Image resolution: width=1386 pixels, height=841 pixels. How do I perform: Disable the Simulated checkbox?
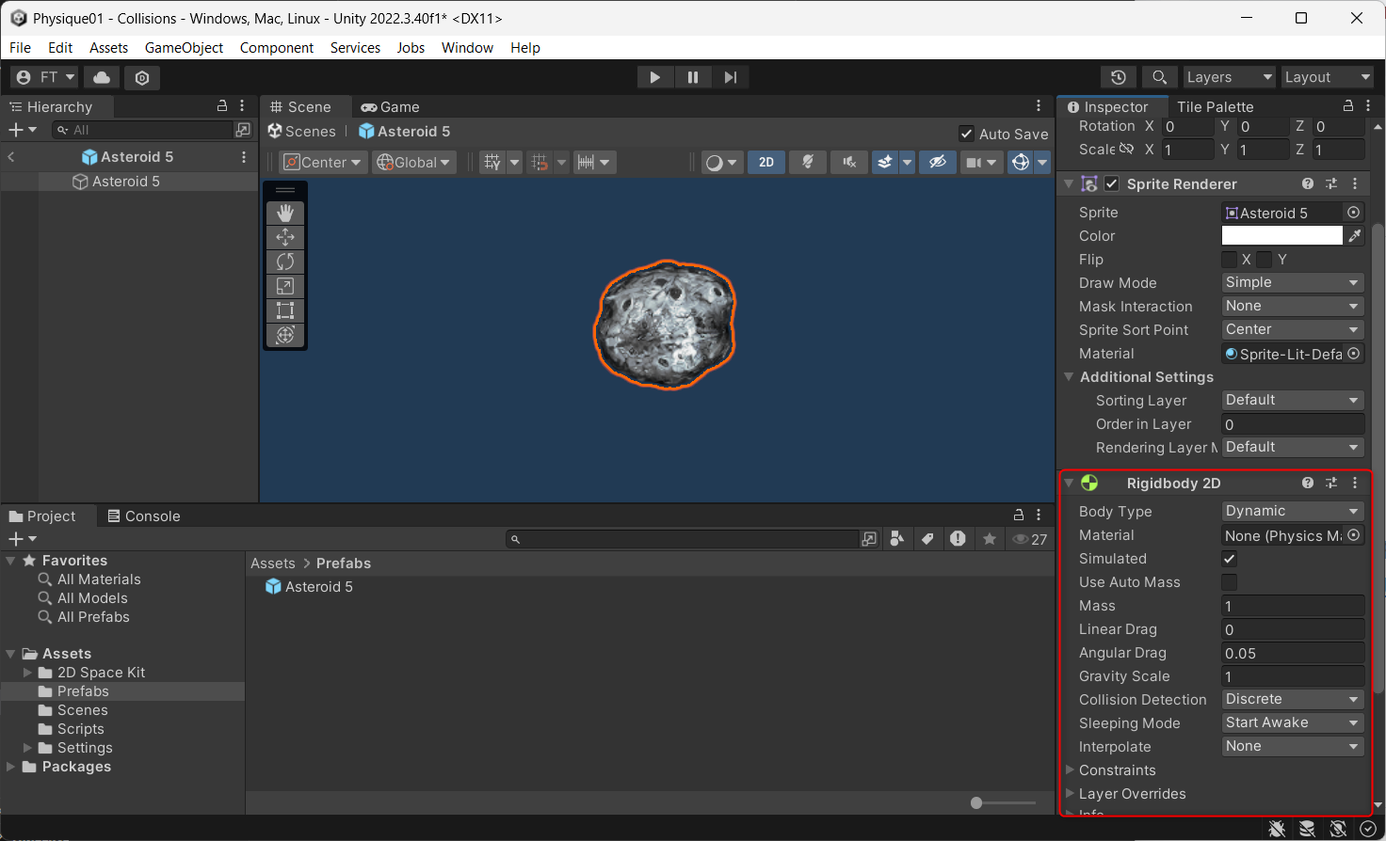[x=1230, y=559]
